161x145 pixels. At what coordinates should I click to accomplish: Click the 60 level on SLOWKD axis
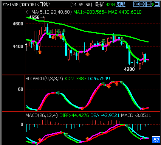click(20, 89)
